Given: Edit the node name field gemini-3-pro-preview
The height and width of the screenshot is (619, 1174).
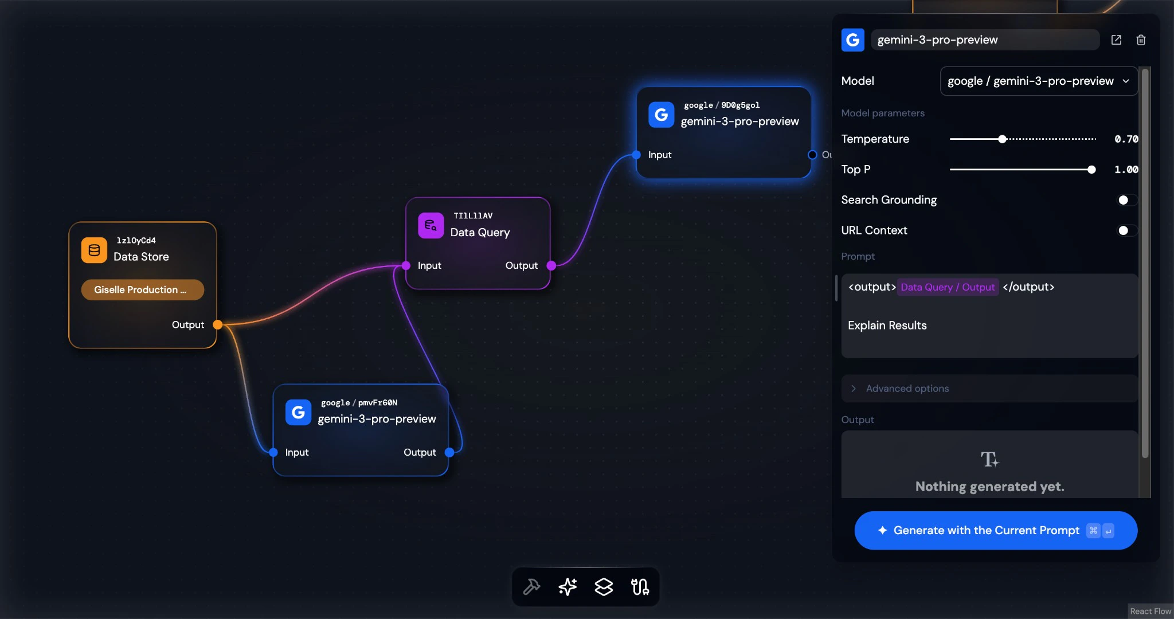Looking at the screenshot, I should 984,40.
